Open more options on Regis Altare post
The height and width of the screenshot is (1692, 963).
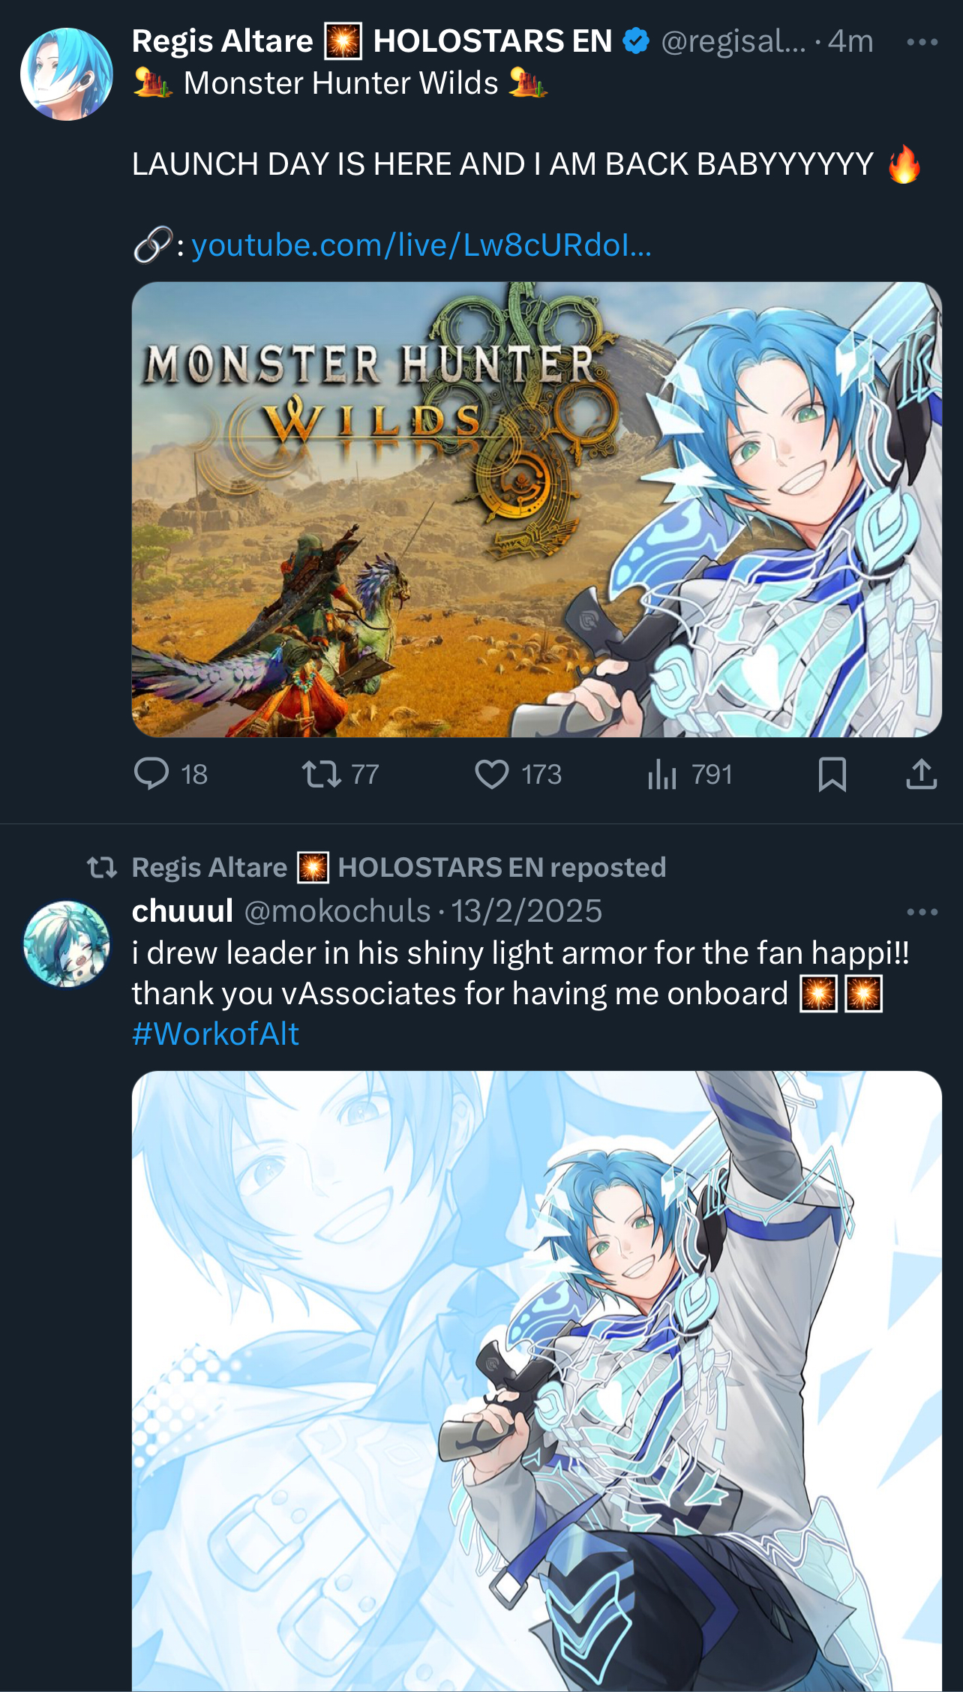(922, 42)
